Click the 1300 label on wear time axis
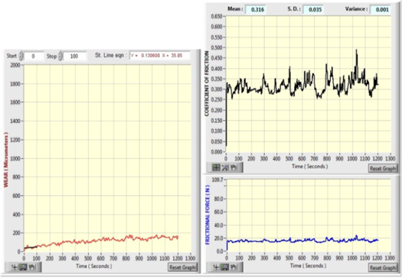Image resolution: width=402 pixels, height=278 pixels. pyautogui.click(x=190, y=258)
